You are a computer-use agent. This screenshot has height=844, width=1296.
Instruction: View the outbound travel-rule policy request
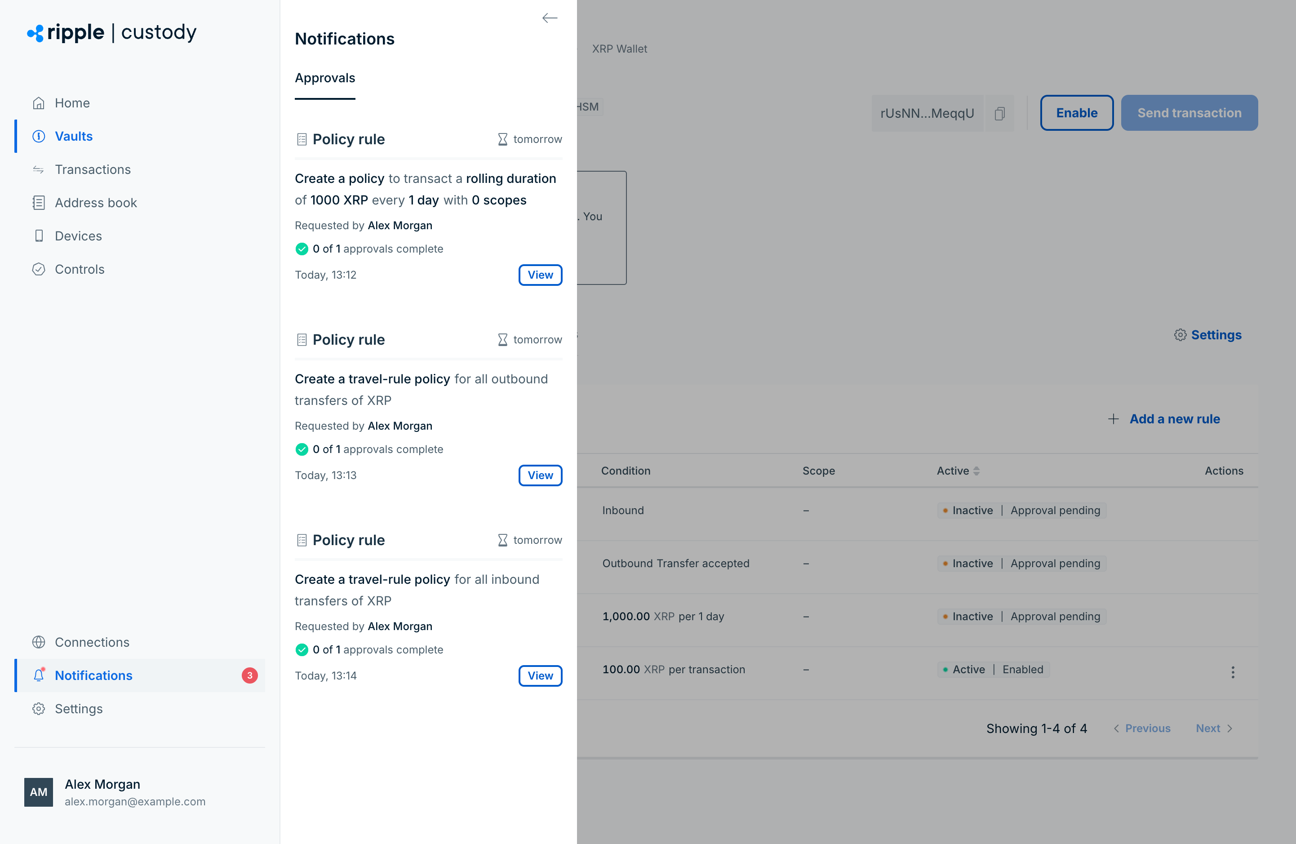click(x=540, y=475)
